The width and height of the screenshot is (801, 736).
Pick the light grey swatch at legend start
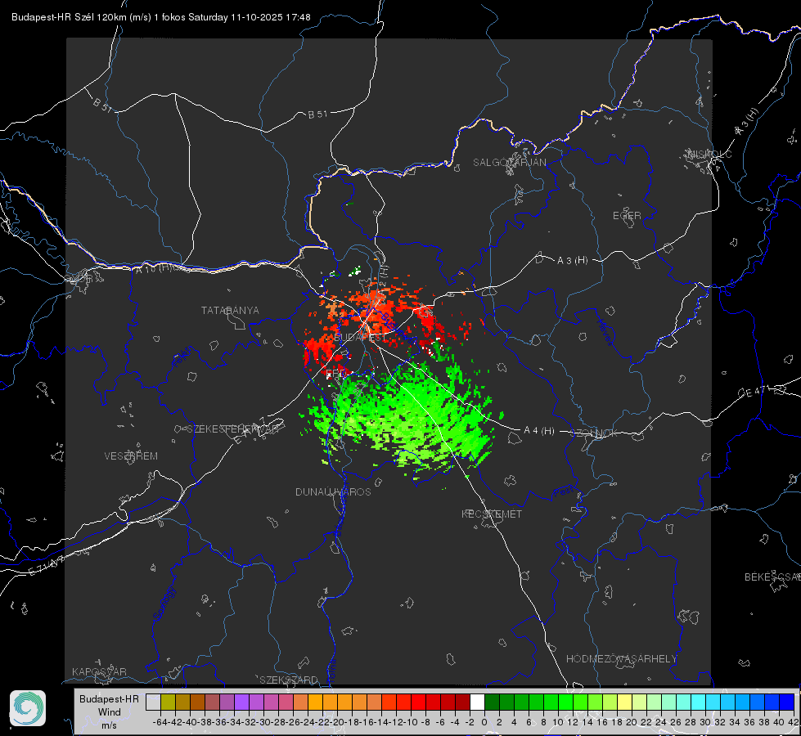click(x=153, y=702)
